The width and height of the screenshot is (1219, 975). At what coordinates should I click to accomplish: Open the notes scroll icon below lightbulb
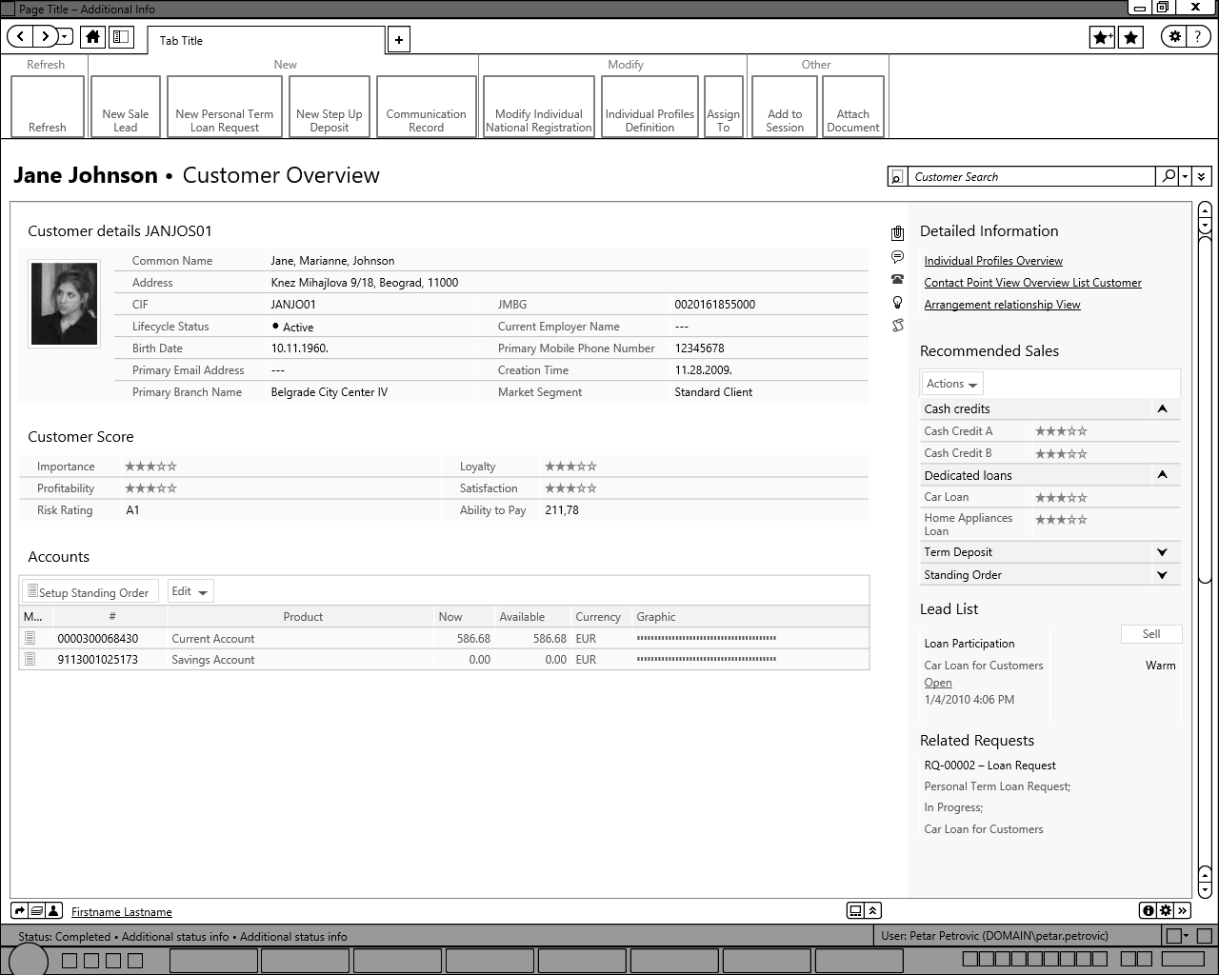coord(897,326)
